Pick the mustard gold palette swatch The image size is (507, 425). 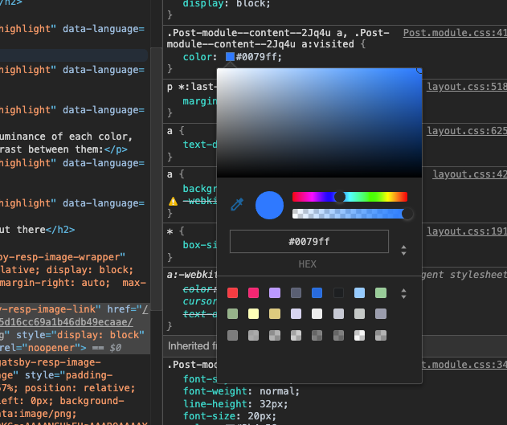click(275, 314)
